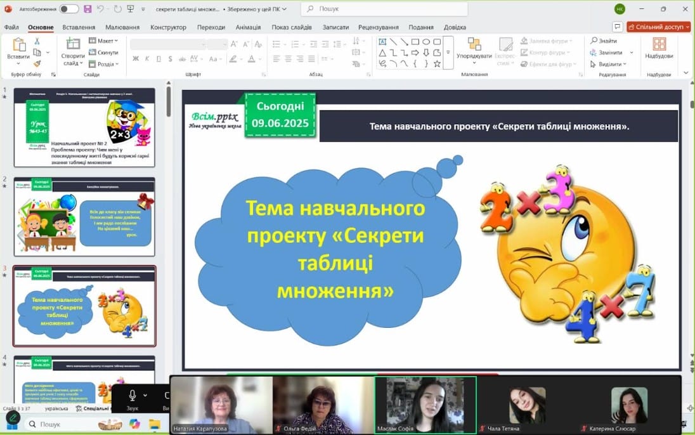Viewport: 695px width, 435px height.
Task: Find text using Знайти
Action: coord(604,41)
